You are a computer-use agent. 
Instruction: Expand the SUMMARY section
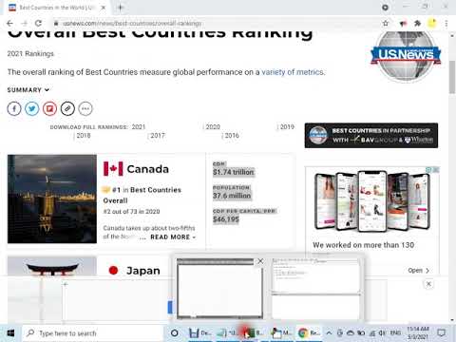(x=28, y=90)
